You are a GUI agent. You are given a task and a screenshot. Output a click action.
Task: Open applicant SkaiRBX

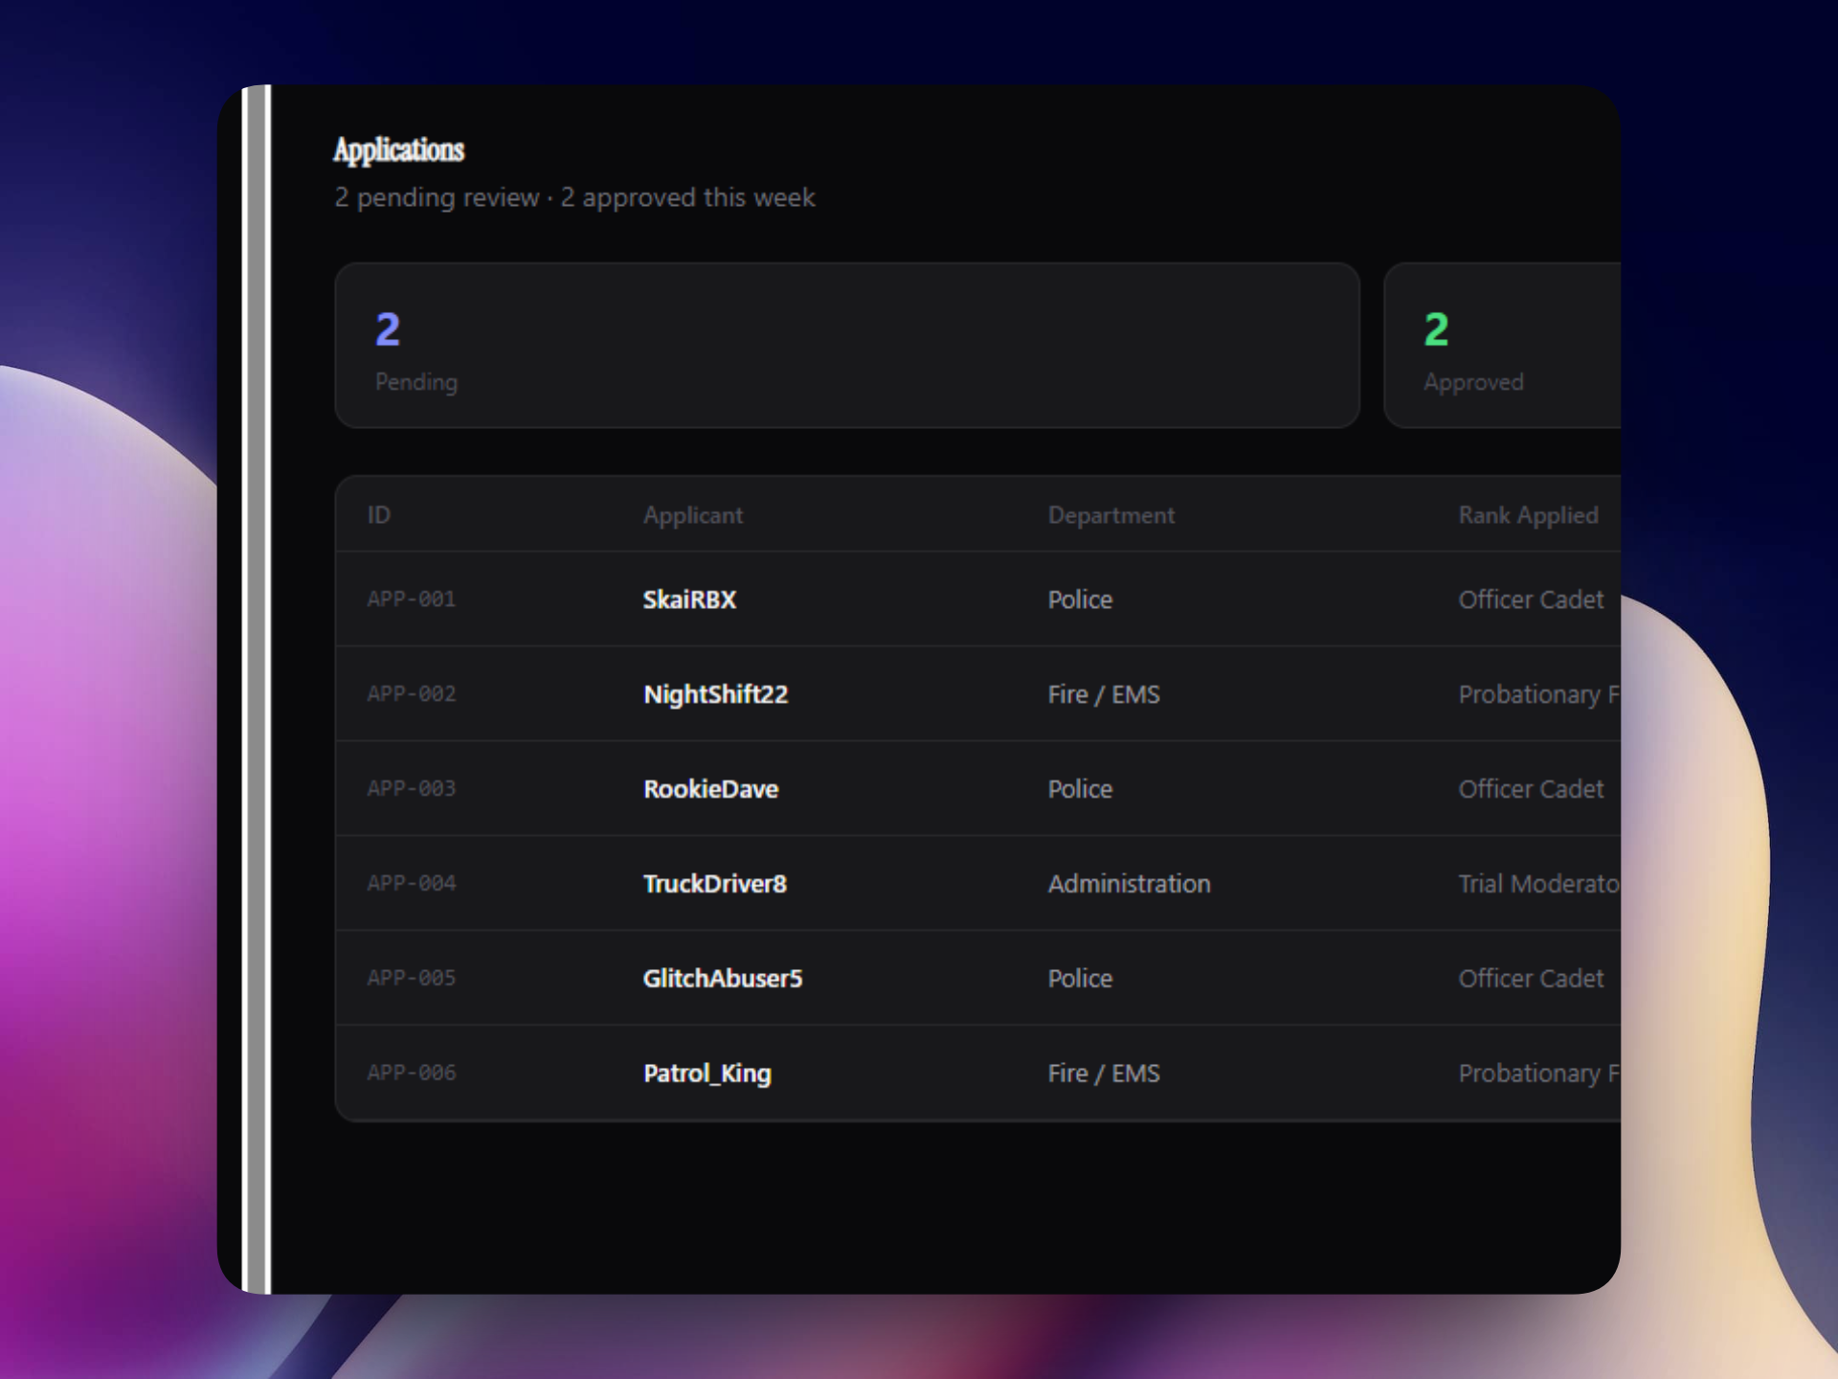click(x=689, y=599)
